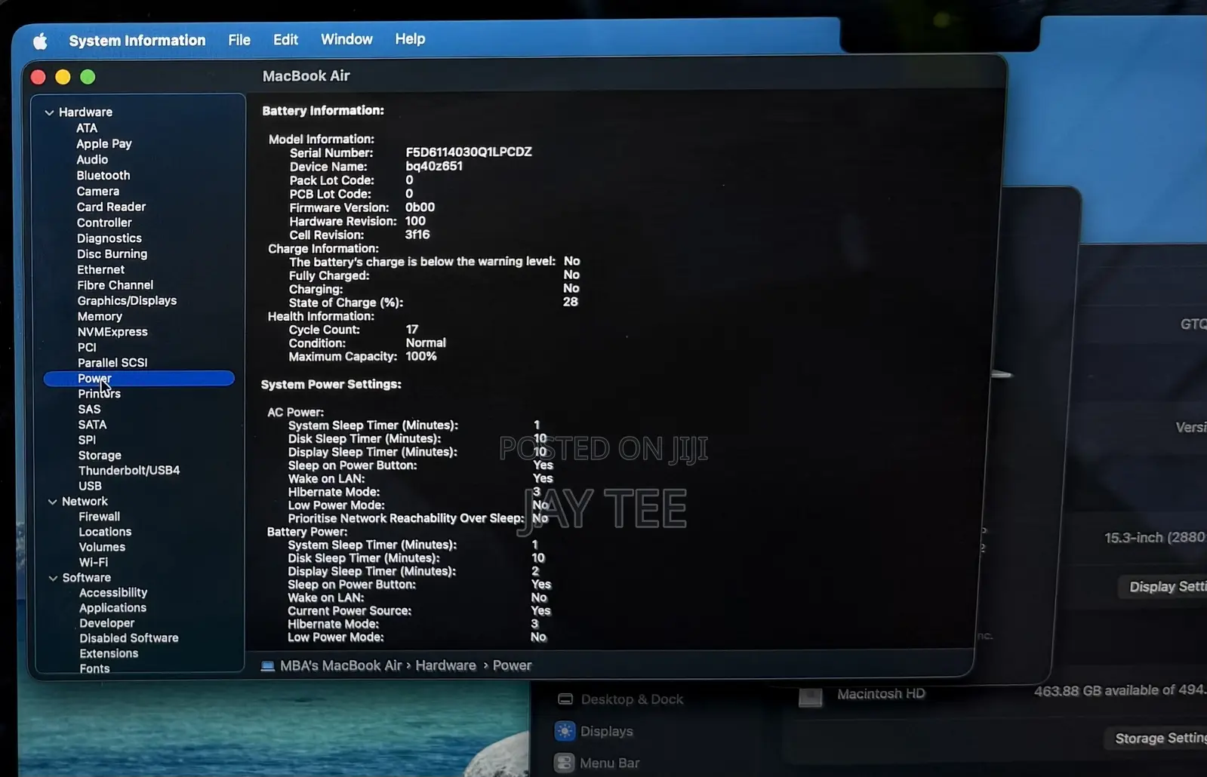1207x777 pixels.
Task: Select Memory in the sidebar
Action: coord(100,317)
